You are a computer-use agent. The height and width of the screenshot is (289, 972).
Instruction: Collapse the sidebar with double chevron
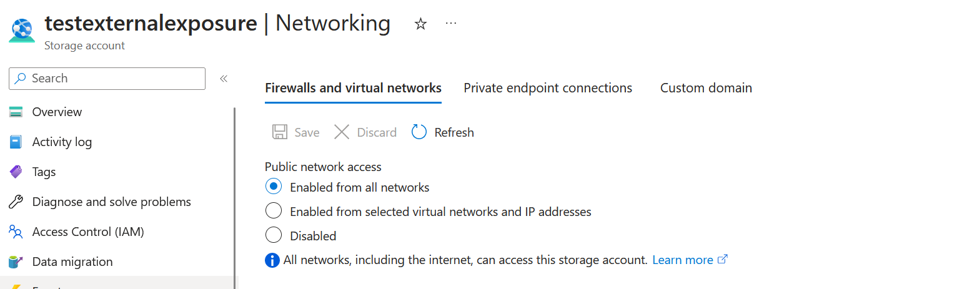coord(224,79)
